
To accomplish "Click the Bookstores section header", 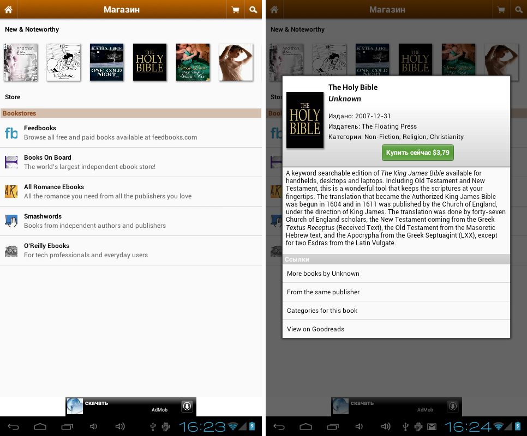I will 131,113.
